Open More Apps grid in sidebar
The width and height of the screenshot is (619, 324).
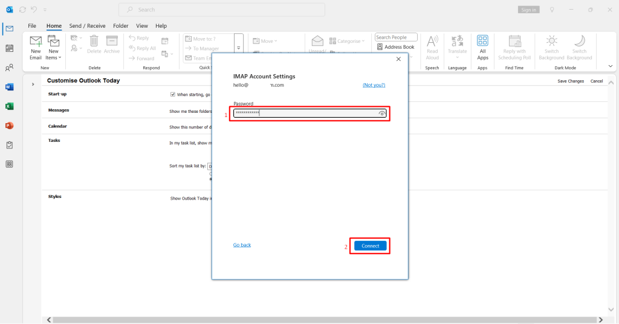(x=10, y=164)
